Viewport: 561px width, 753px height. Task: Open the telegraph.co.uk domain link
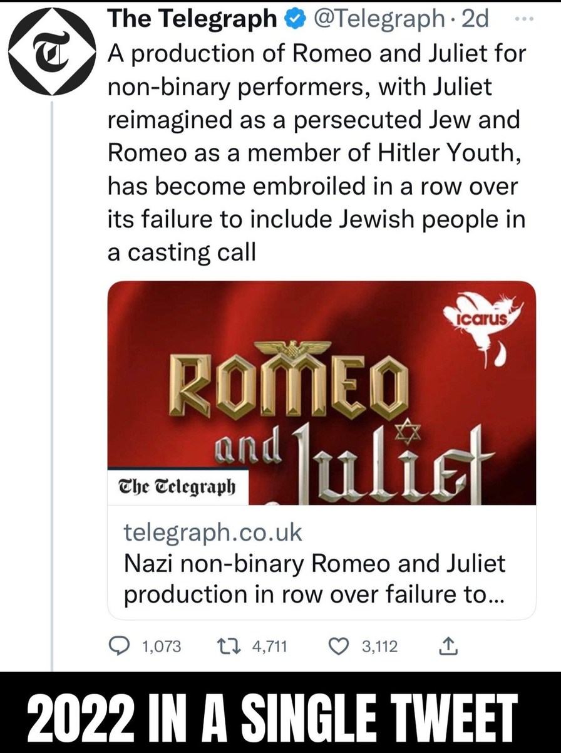[x=213, y=533]
